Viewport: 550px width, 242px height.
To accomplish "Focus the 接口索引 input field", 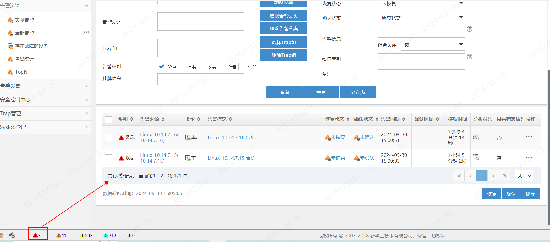I will (421, 59).
